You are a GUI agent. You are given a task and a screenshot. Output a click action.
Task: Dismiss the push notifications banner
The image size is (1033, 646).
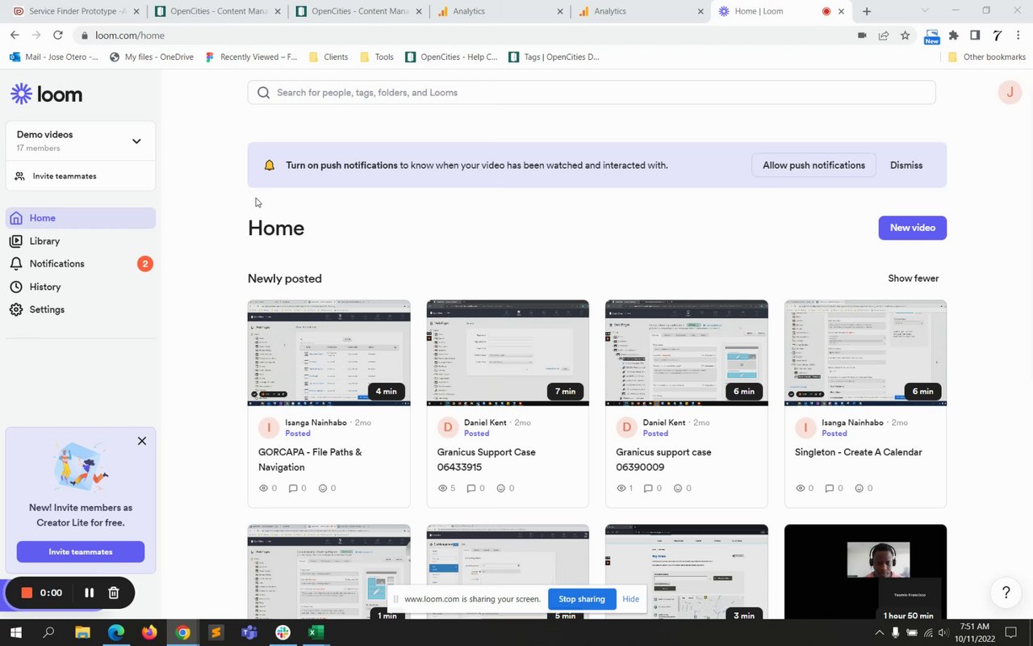click(906, 165)
